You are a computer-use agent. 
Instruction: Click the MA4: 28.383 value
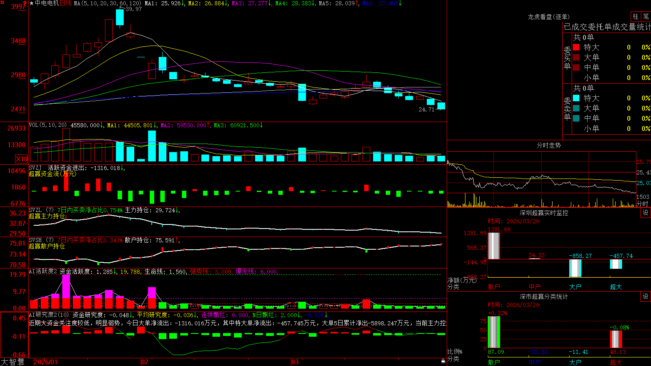pos(295,3)
